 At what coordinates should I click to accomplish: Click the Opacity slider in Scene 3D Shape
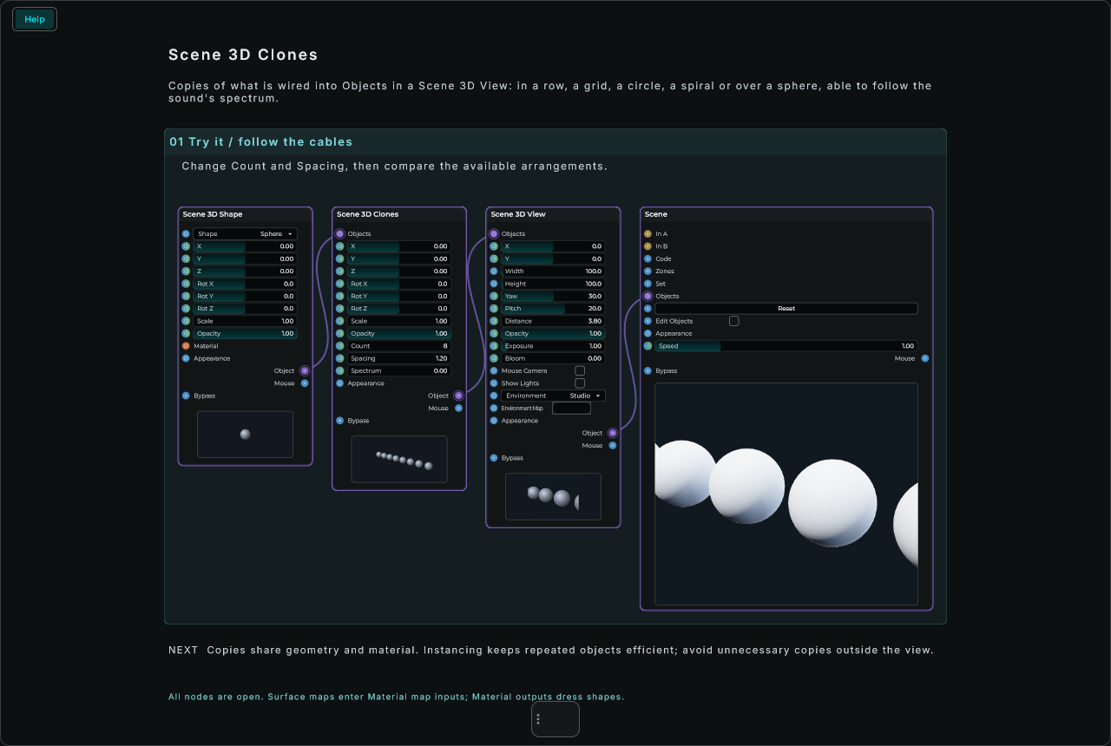pyautogui.click(x=245, y=333)
